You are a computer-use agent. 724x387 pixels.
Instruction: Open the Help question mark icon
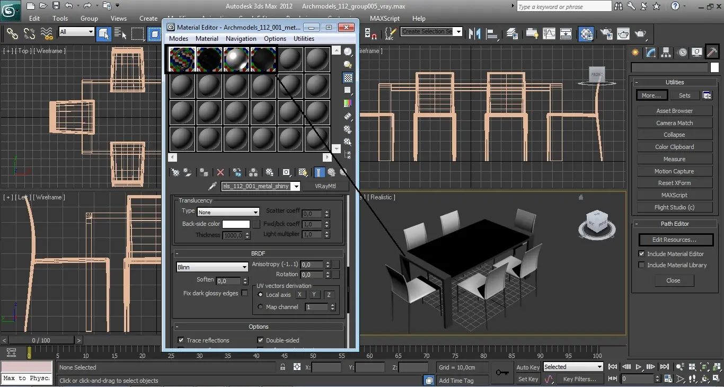[x=675, y=6]
